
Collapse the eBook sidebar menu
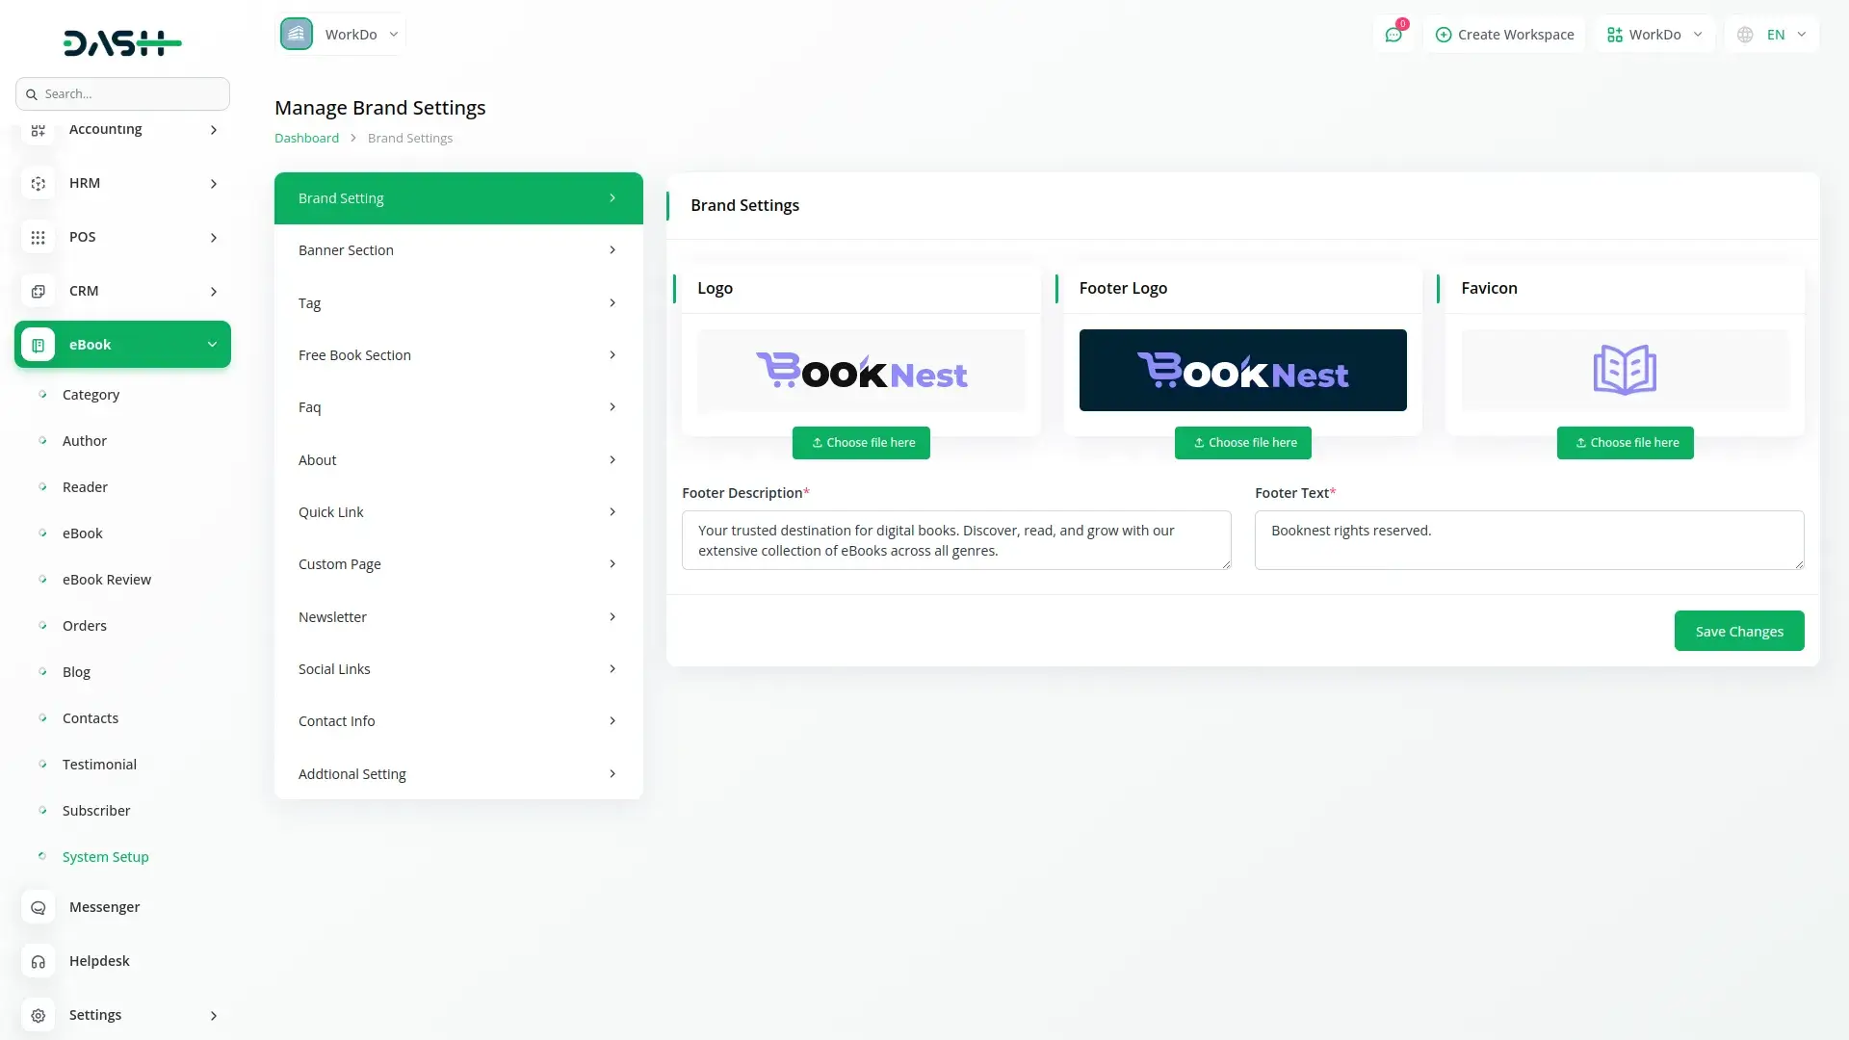(x=212, y=345)
